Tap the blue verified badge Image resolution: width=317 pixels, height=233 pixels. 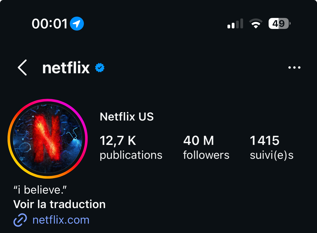[100, 68]
